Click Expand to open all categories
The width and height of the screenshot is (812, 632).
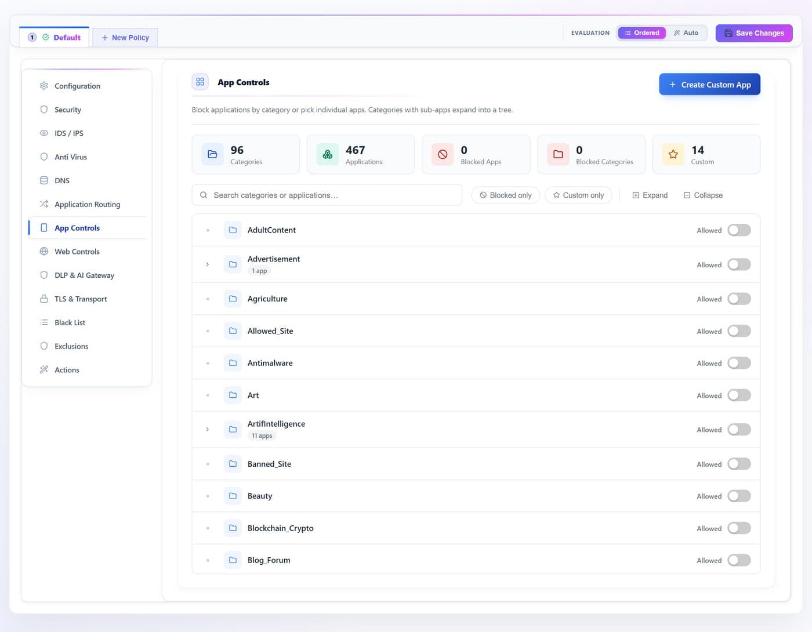650,195
